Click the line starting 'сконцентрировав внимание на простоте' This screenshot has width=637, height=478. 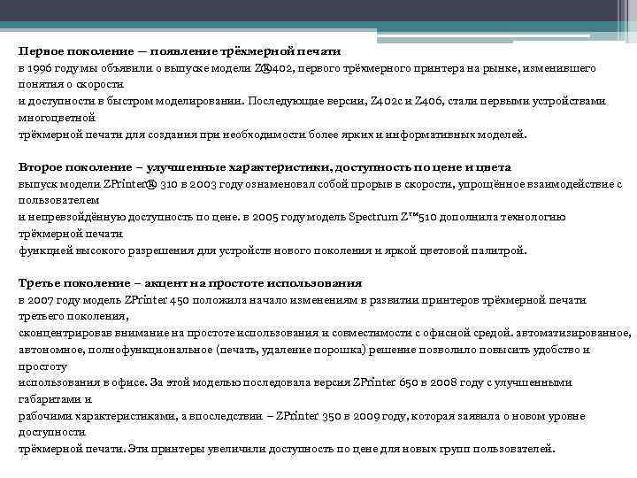click(x=325, y=334)
